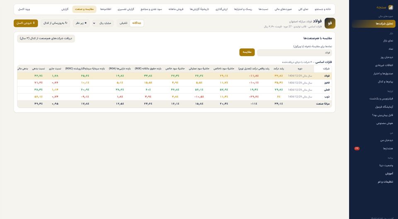398x219 pixels.
Task: Click the حاشیهٔ سود ناخالص column header
Action: tap(223, 69)
